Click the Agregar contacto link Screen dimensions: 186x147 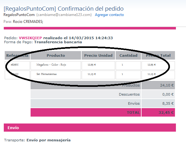109,15
